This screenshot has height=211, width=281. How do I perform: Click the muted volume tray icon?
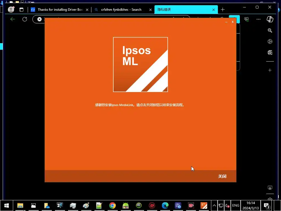227,206
